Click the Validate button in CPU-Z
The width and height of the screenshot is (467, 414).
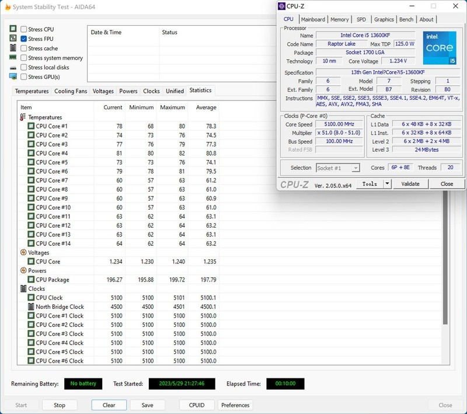(410, 184)
